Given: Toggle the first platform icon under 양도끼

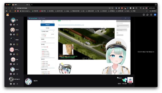Looking at the screenshot, I should click(11, 74).
